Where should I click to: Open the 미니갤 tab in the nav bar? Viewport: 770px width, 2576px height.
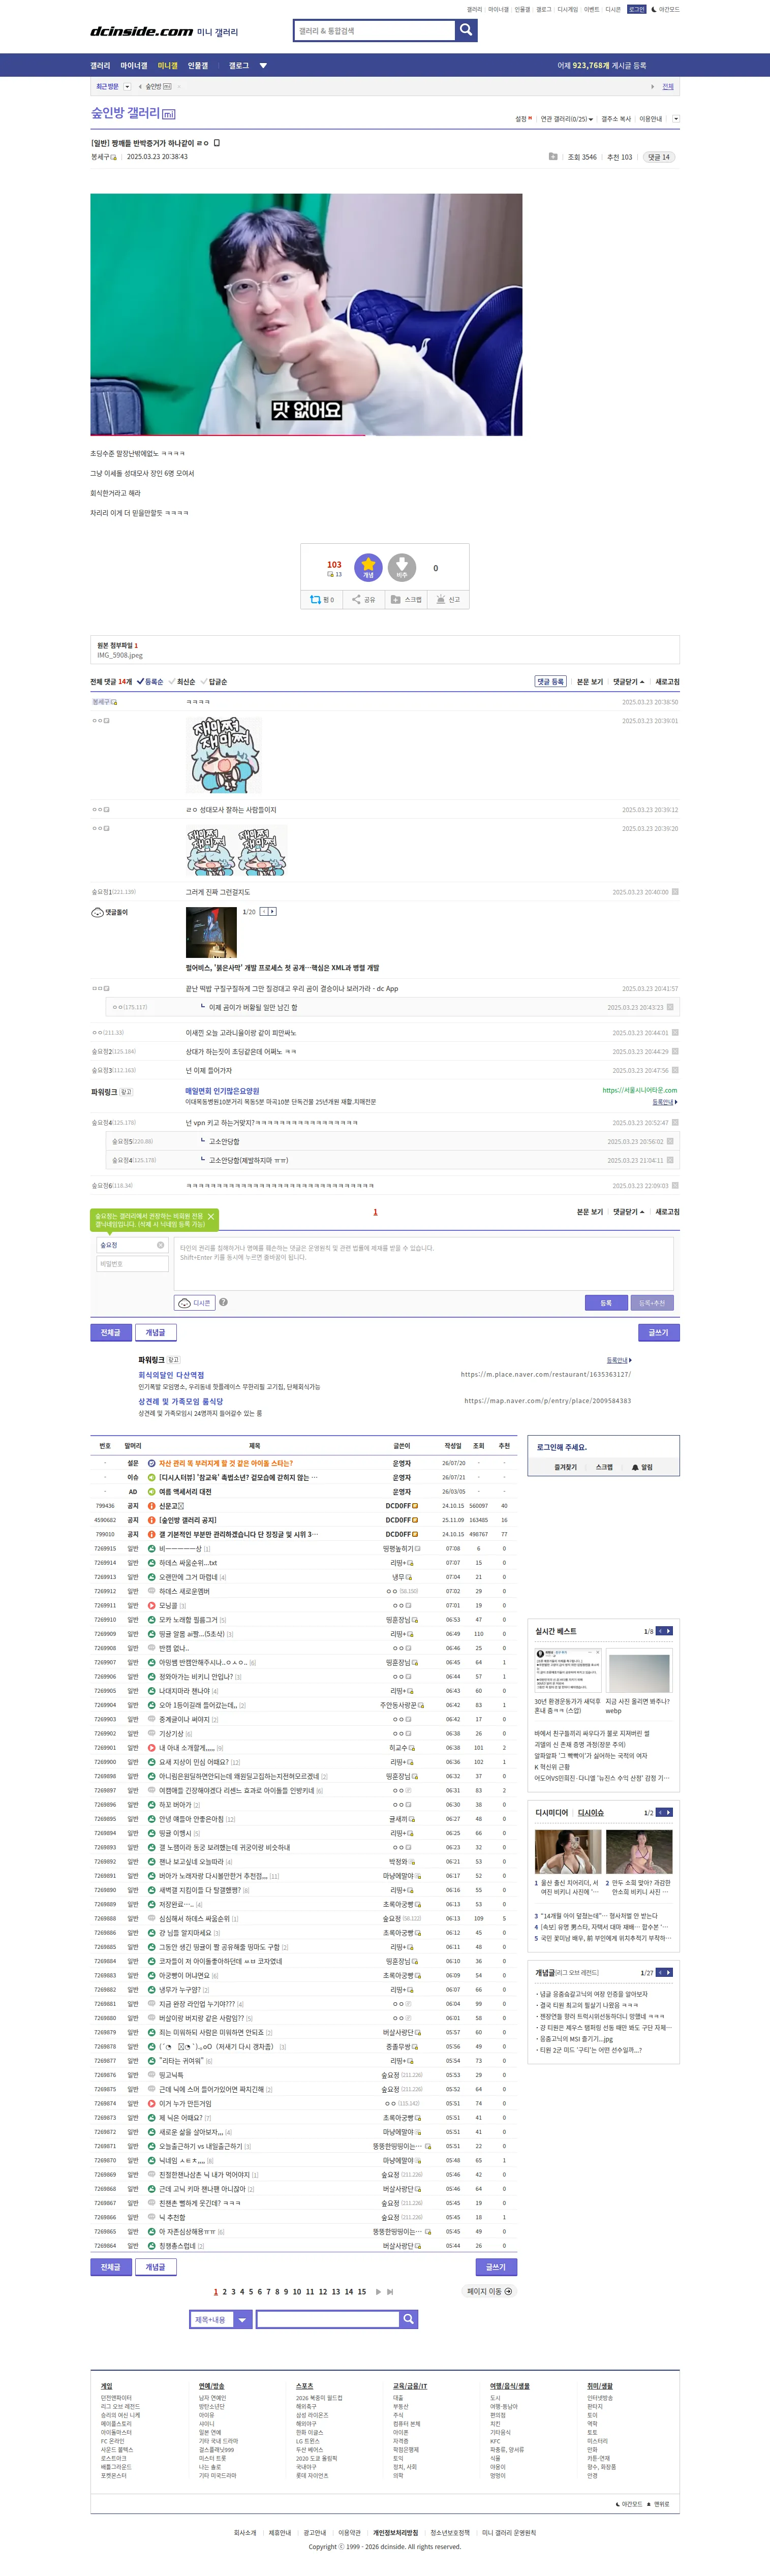pos(167,66)
